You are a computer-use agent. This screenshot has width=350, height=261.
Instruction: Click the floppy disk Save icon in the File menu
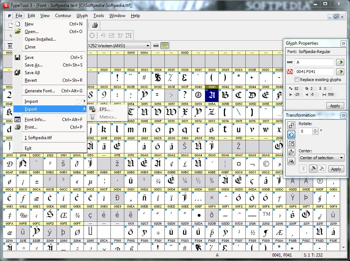pos(17,57)
